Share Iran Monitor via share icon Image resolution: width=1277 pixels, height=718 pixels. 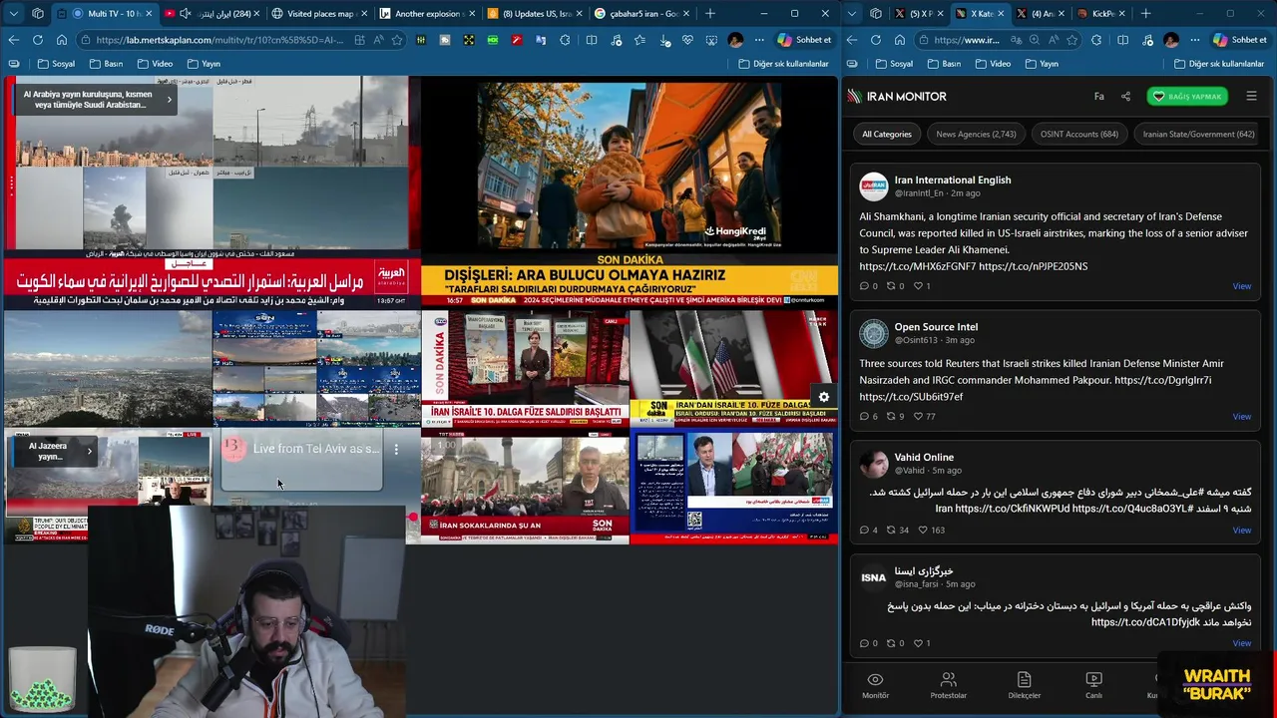pos(1125,97)
